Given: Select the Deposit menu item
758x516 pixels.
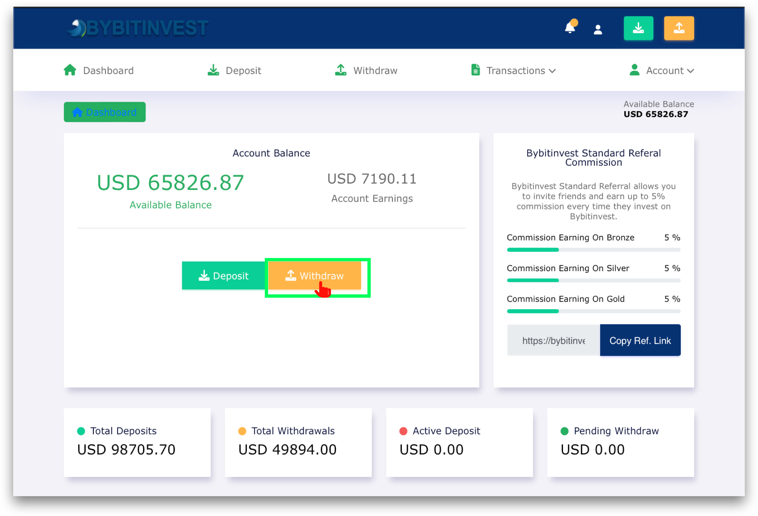Looking at the screenshot, I should [x=234, y=70].
